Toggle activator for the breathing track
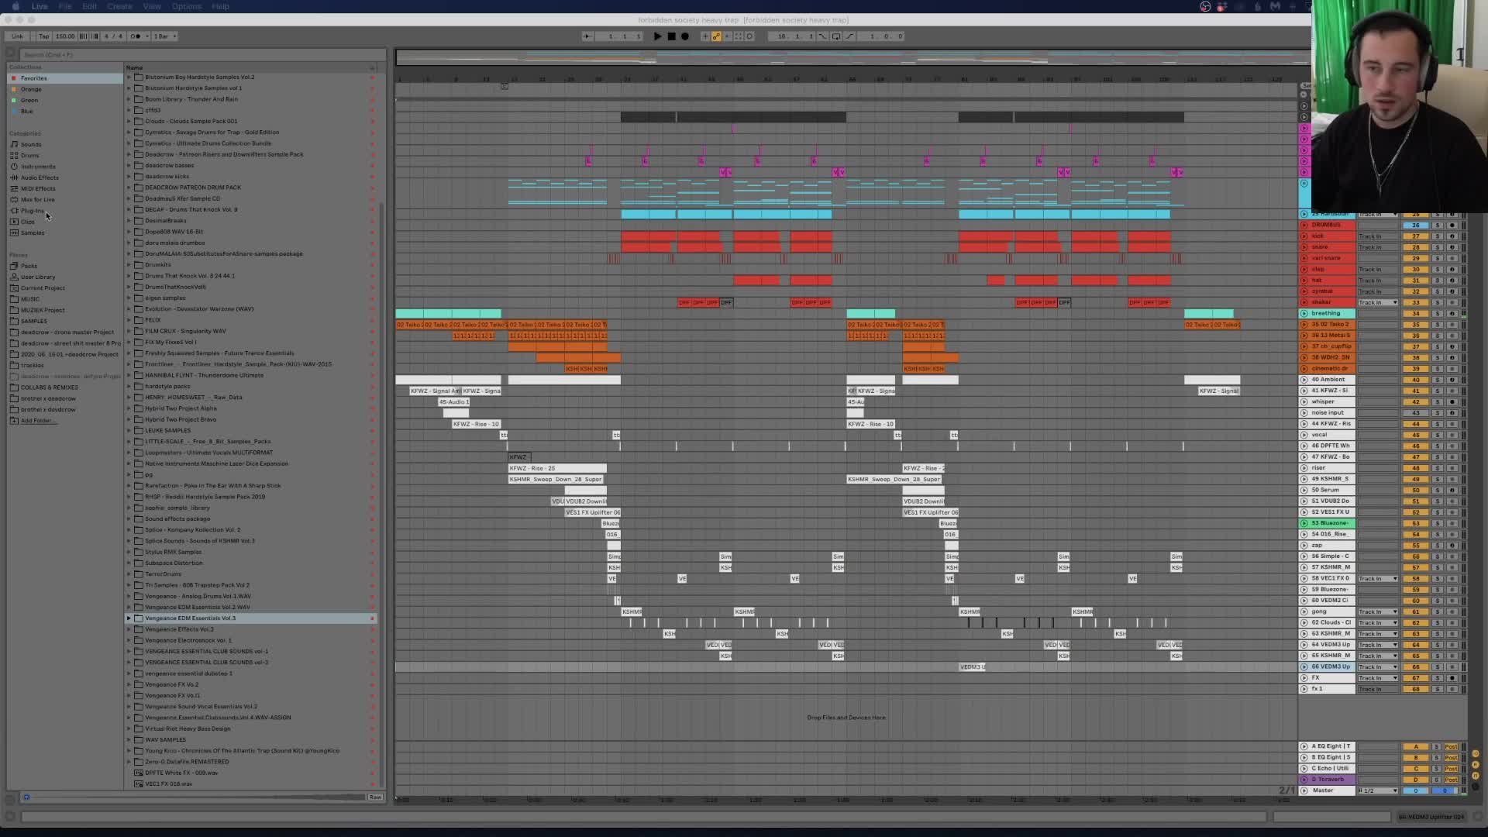Image resolution: width=1488 pixels, height=837 pixels. pos(1416,314)
